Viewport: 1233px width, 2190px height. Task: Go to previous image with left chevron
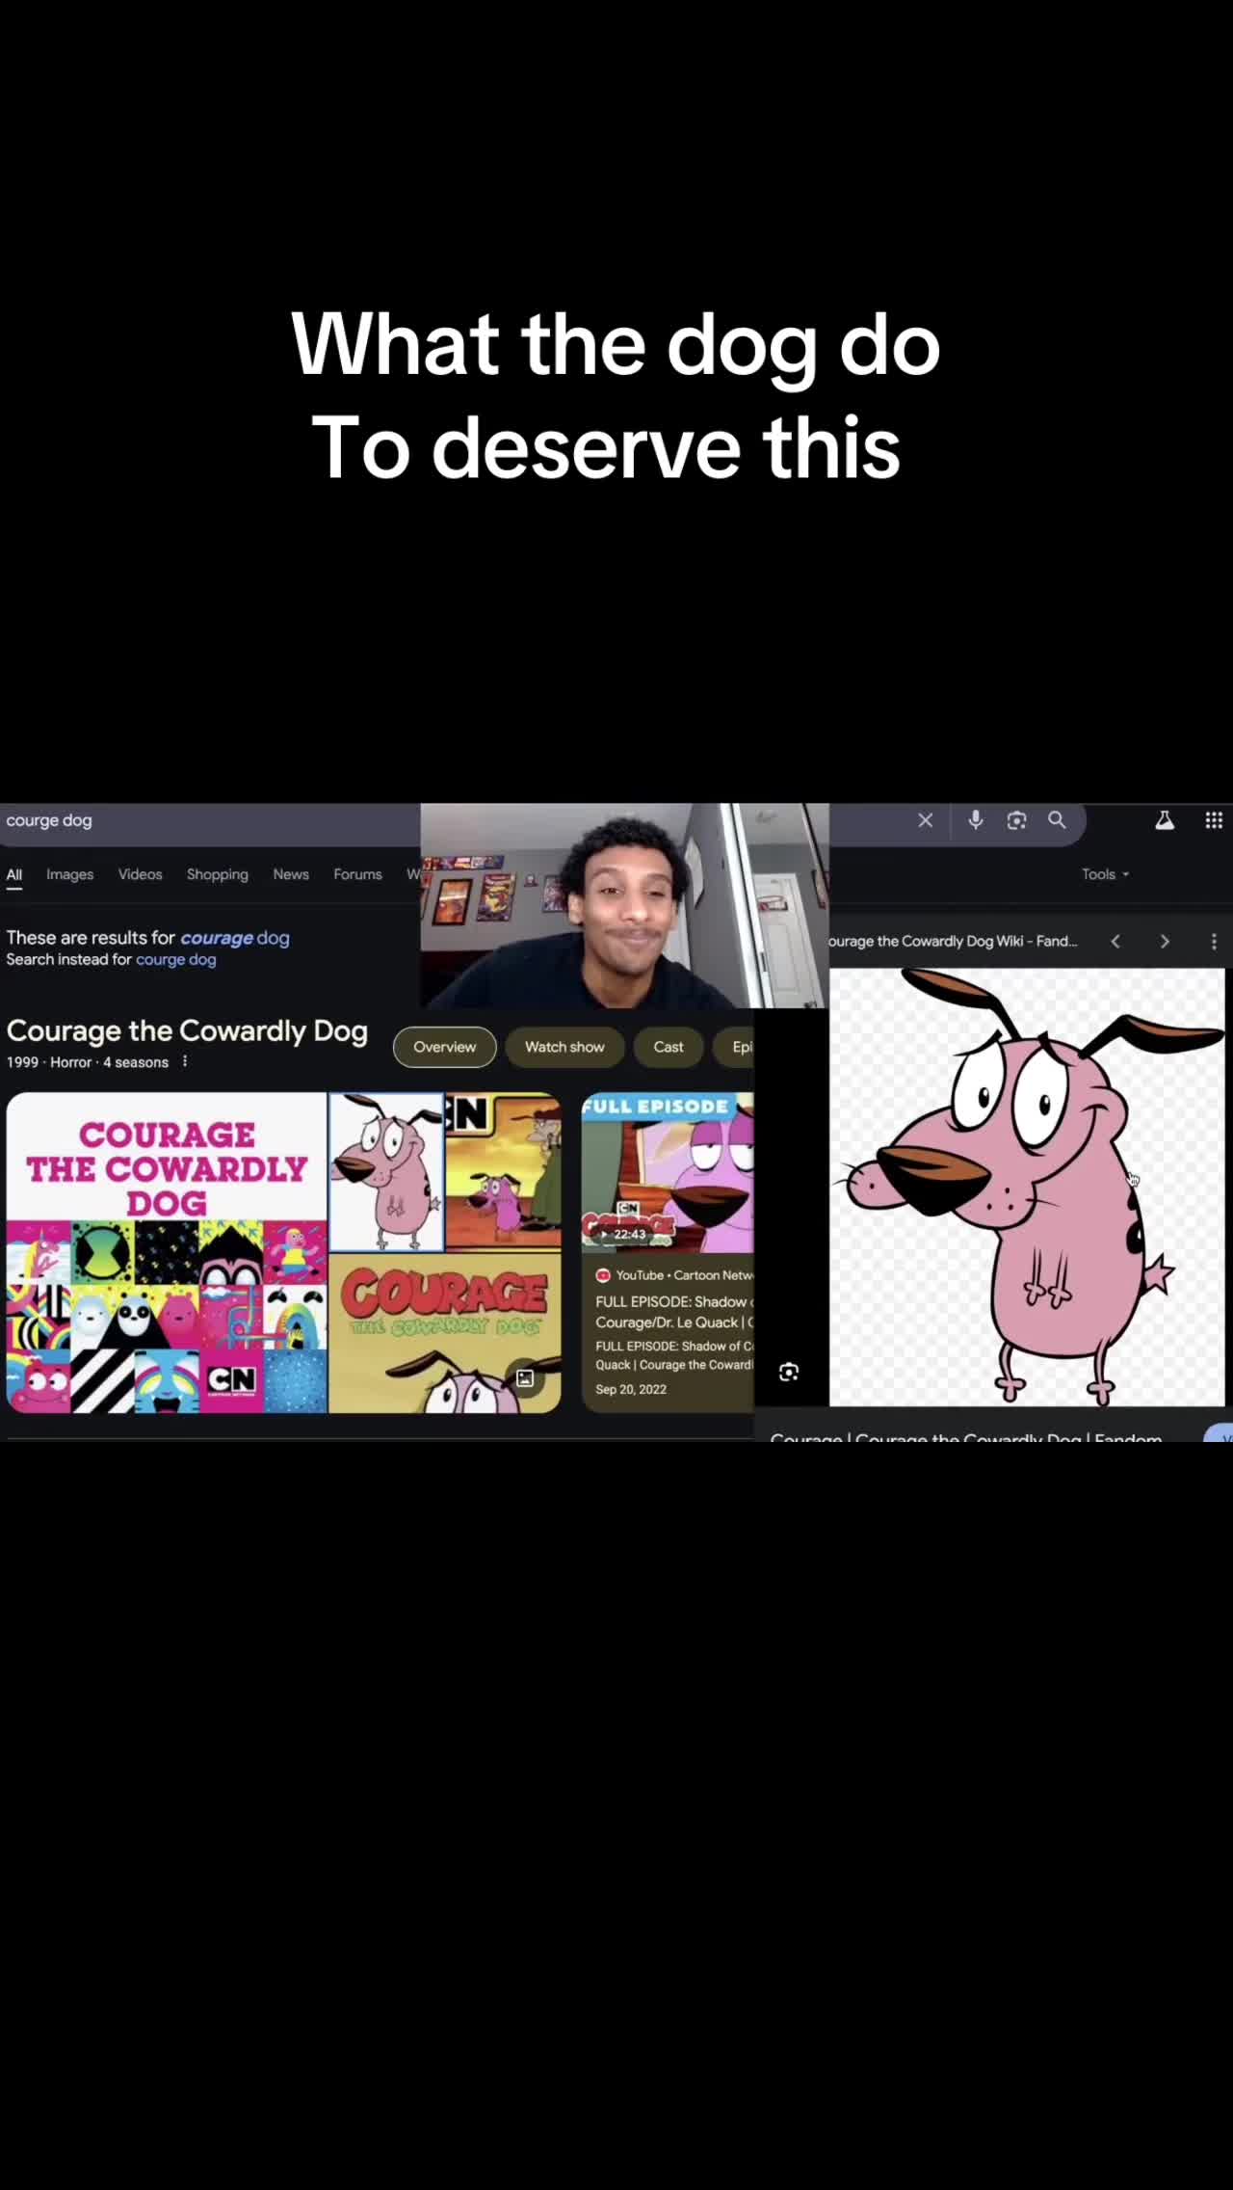[x=1115, y=941]
